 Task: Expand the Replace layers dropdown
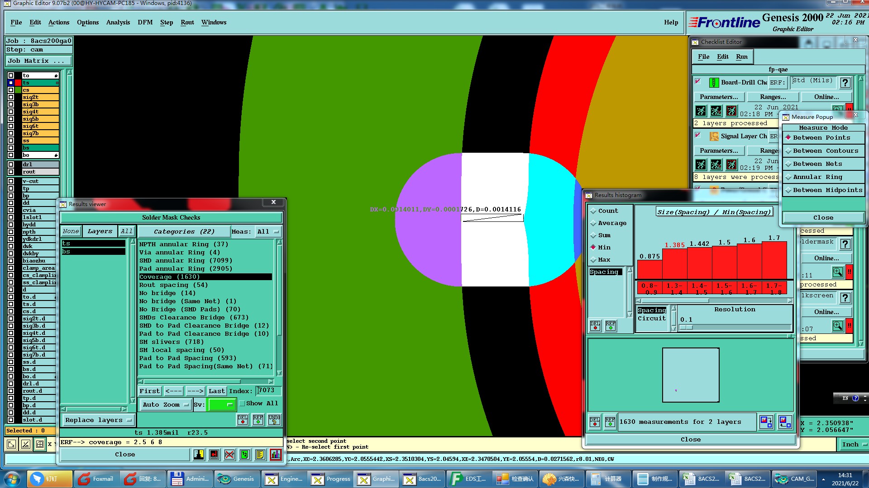pyautogui.click(x=98, y=420)
